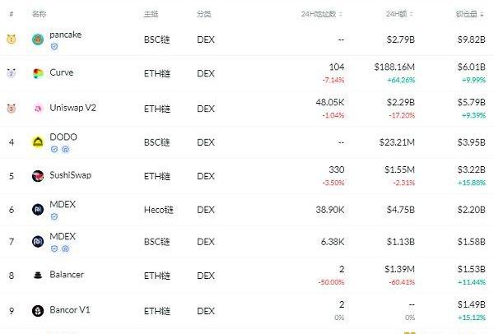Click the Heco chain label for MDEX
The height and width of the screenshot is (334, 494).
(158, 210)
